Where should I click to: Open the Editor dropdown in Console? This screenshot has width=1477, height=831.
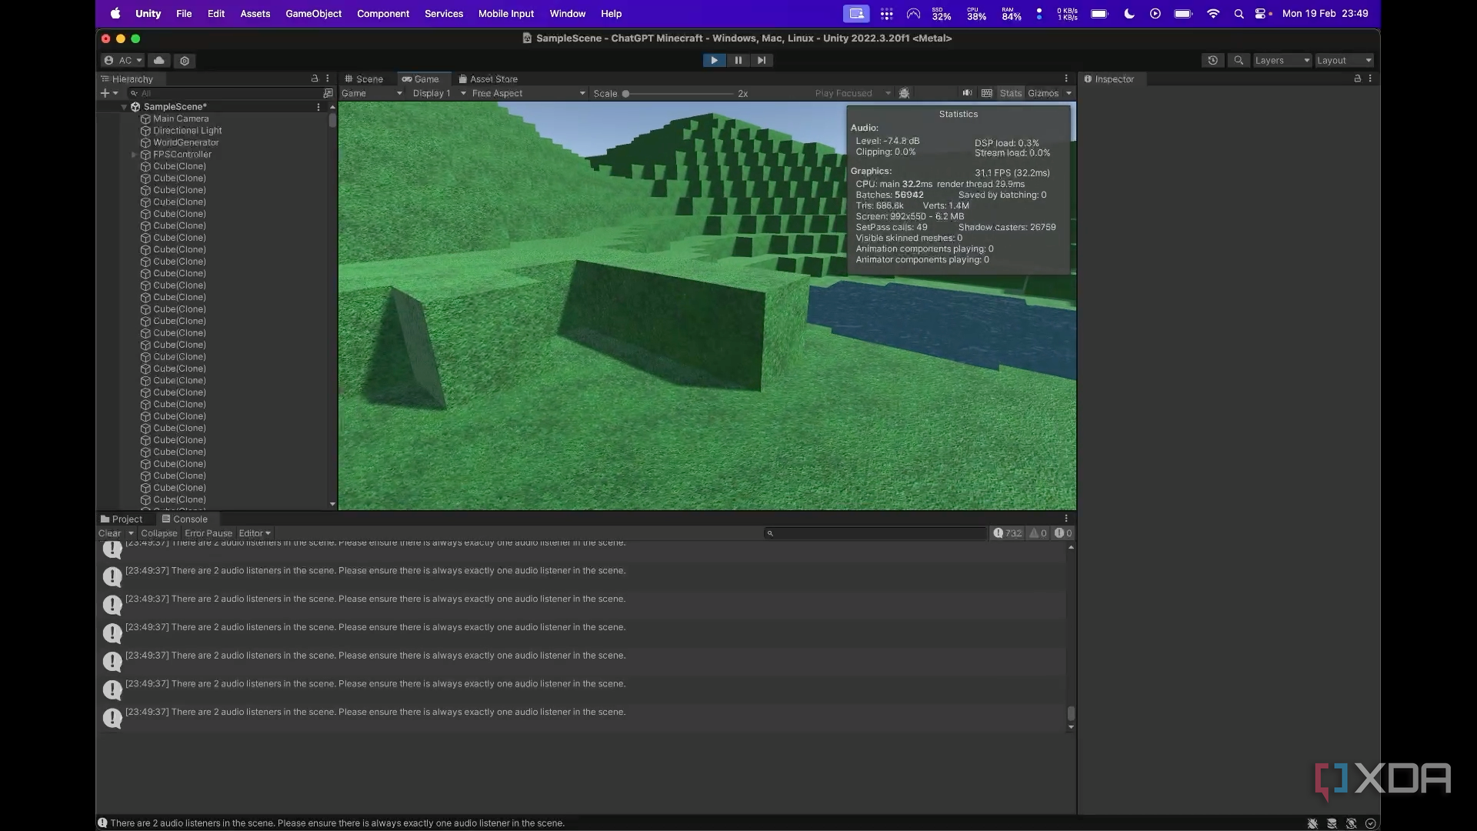click(255, 533)
